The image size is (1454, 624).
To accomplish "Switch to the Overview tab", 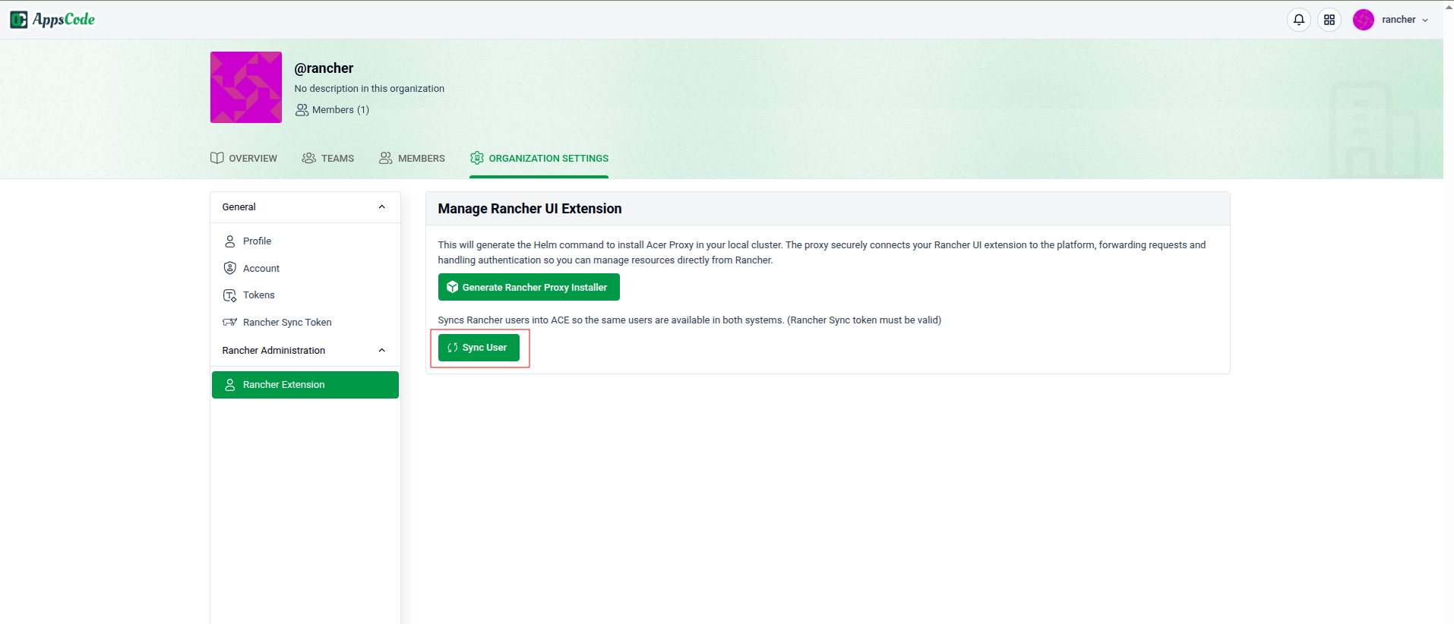I will tap(244, 158).
